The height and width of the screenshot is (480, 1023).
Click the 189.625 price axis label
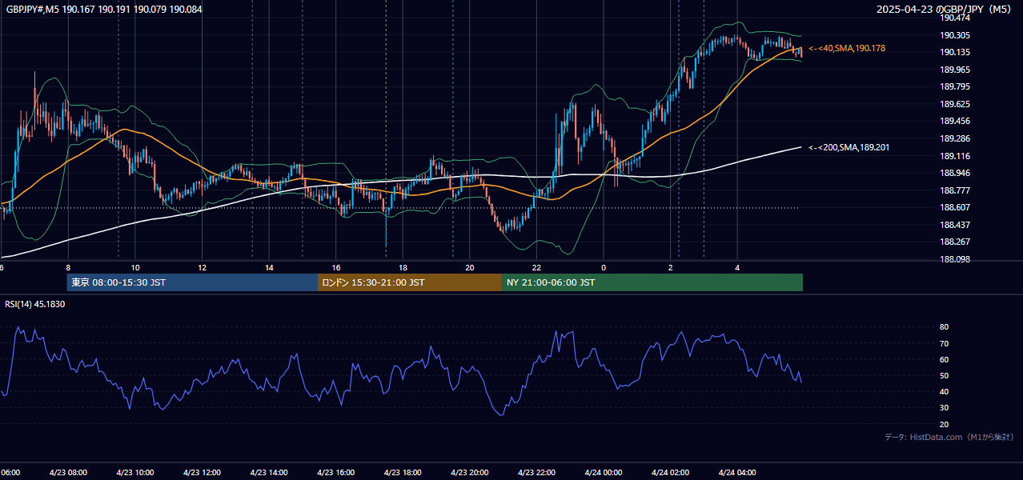[x=955, y=104]
